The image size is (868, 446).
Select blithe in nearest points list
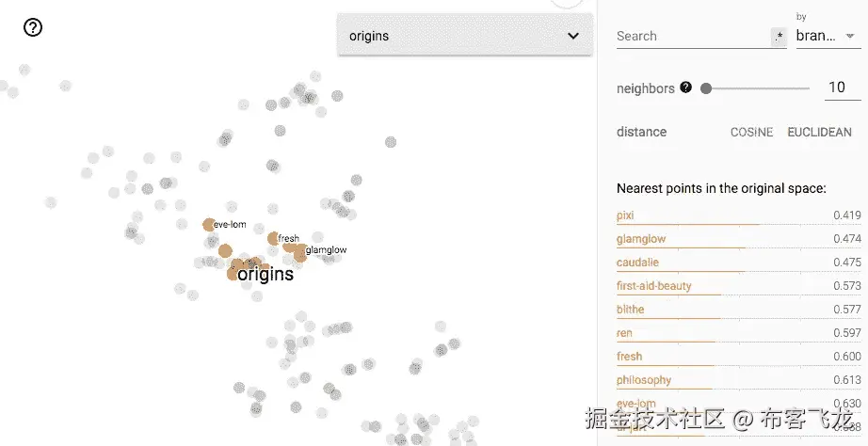630,310
